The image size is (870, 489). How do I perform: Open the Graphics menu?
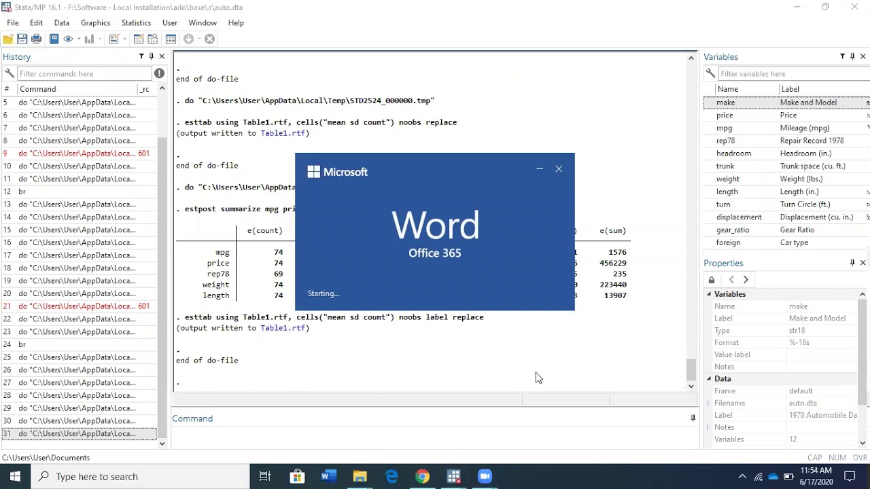pos(96,22)
